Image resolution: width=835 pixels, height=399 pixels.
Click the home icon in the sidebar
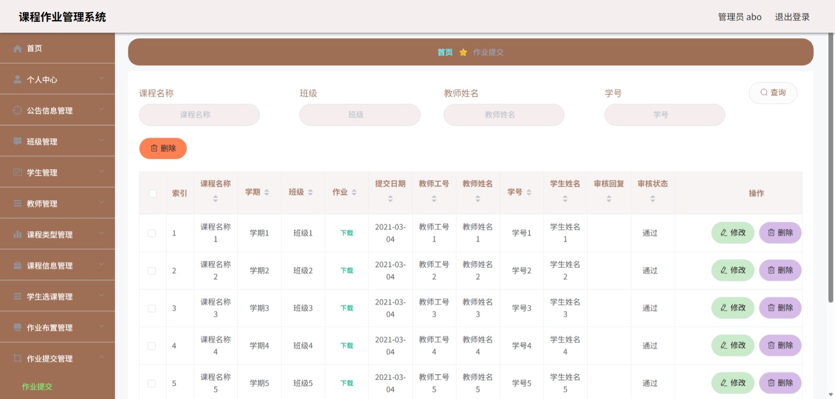coord(18,48)
